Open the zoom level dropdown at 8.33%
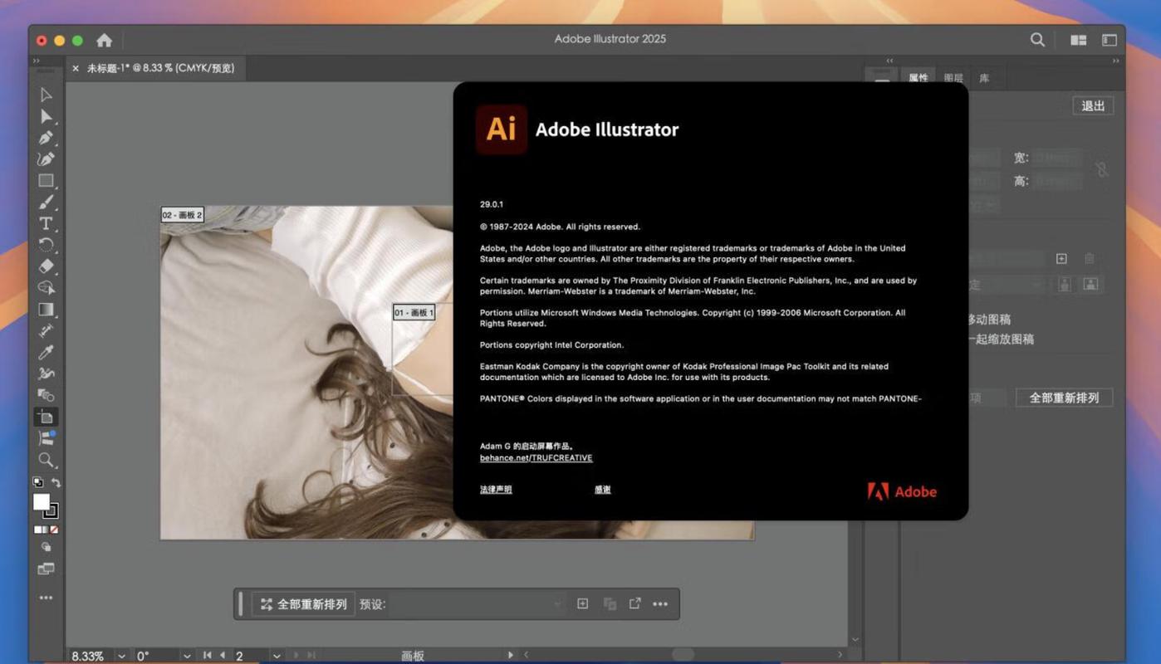 point(121,656)
